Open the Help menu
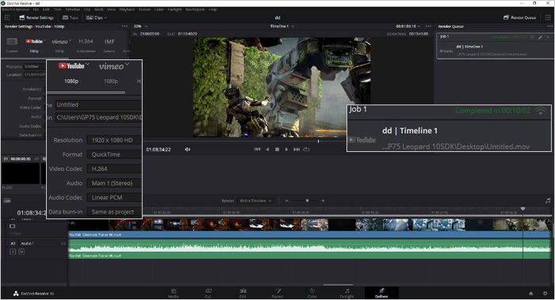The width and height of the screenshot is (555, 300). pyautogui.click(x=212, y=9)
